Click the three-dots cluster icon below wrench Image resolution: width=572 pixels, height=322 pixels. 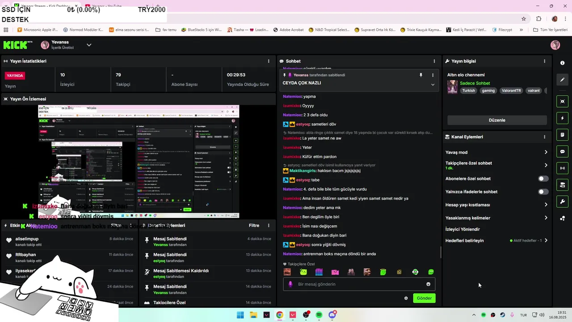pyautogui.click(x=563, y=218)
